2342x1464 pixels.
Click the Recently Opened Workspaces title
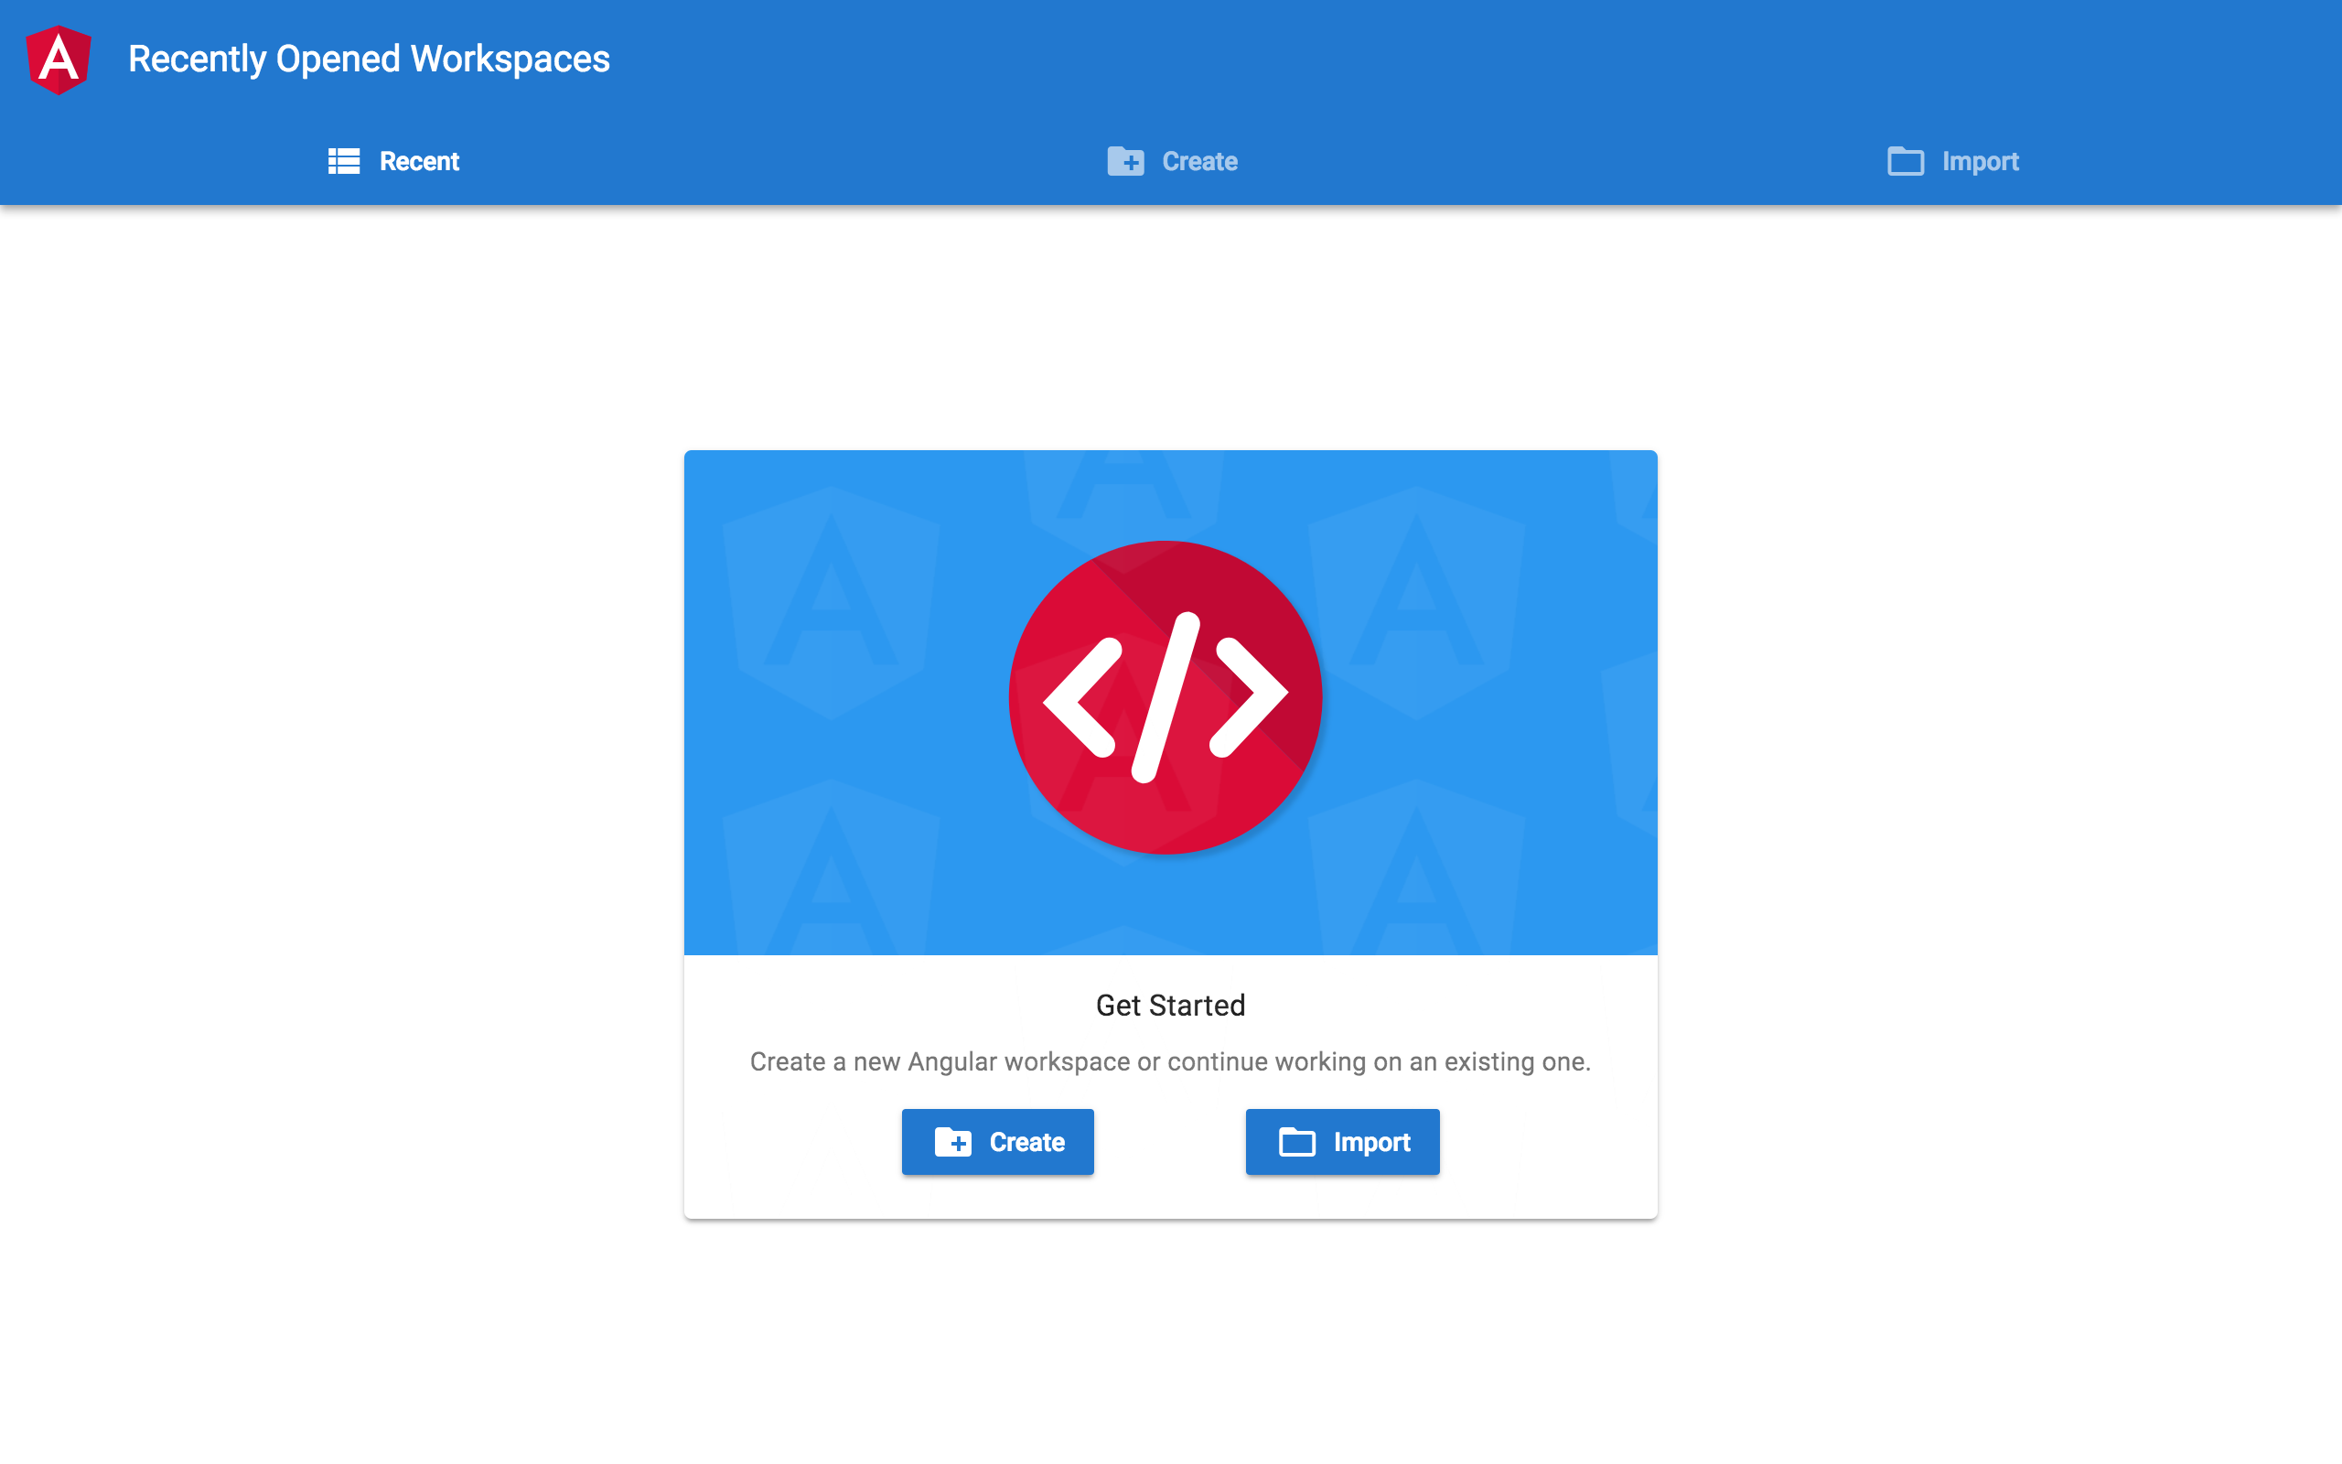pos(369,59)
